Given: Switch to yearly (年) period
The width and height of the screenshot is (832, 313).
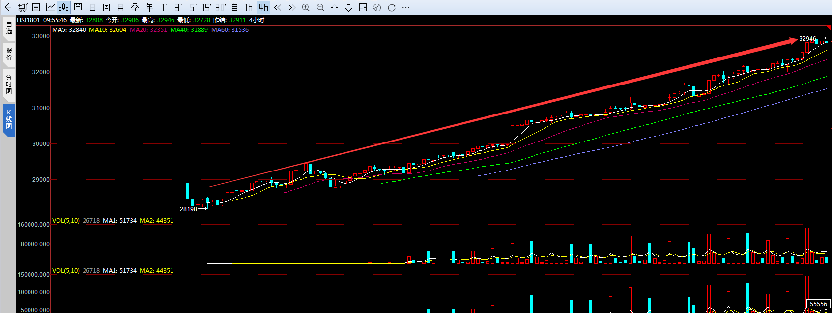Looking at the screenshot, I should pyautogui.click(x=149, y=7).
